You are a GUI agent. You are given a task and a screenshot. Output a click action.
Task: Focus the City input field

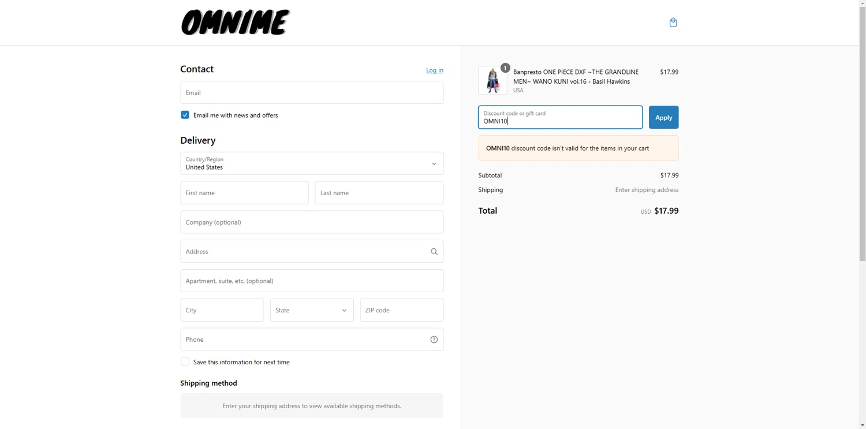(x=222, y=310)
